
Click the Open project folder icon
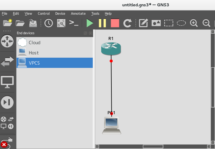[20, 23]
